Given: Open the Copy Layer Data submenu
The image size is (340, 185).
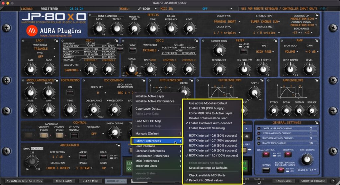Looking at the screenshot, I should click(158, 108).
